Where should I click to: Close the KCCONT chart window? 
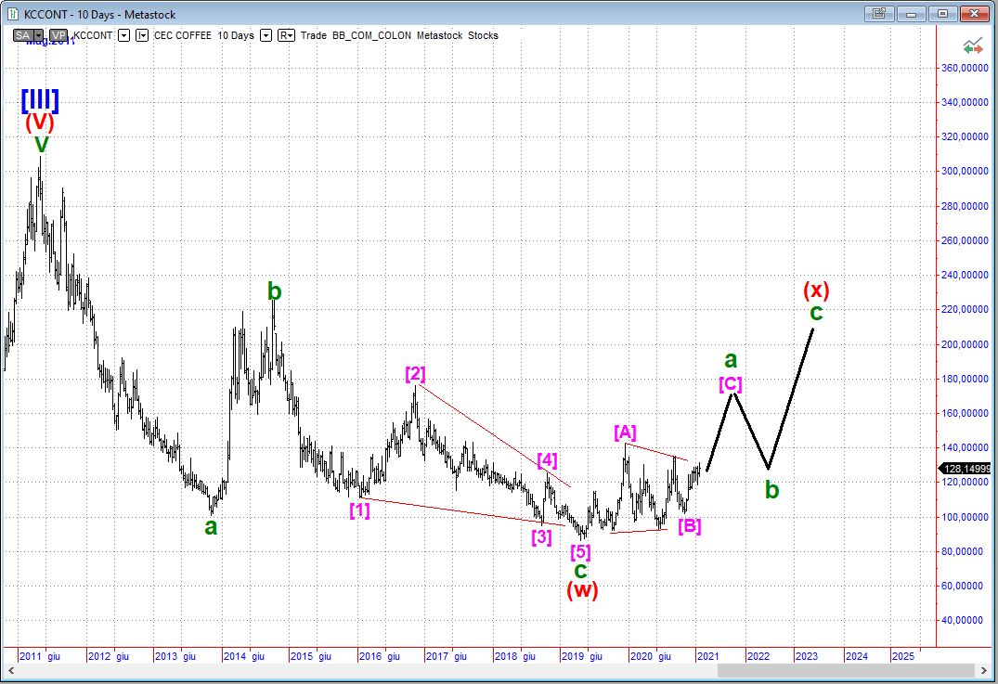tap(975, 13)
